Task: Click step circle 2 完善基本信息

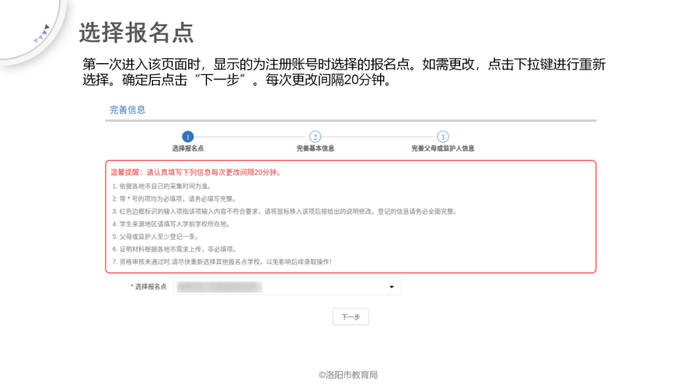Action: [314, 137]
